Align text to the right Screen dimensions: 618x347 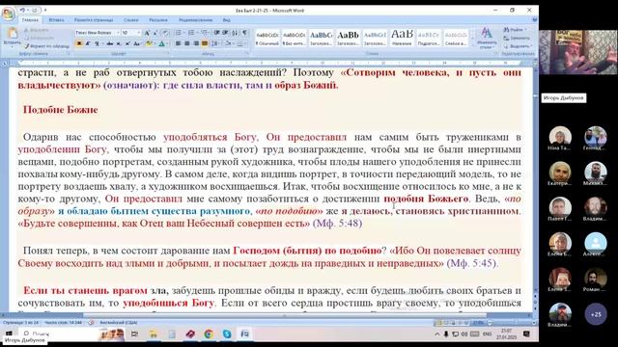[x=195, y=43]
